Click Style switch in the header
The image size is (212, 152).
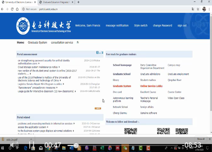(141, 25)
